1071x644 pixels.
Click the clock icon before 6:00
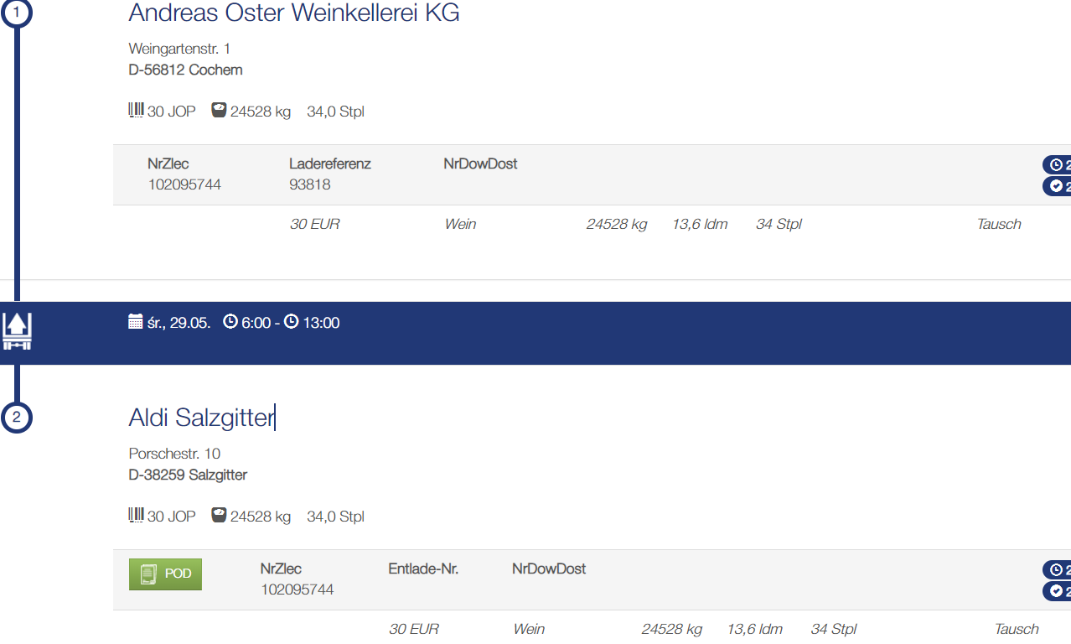coord(230,322)
